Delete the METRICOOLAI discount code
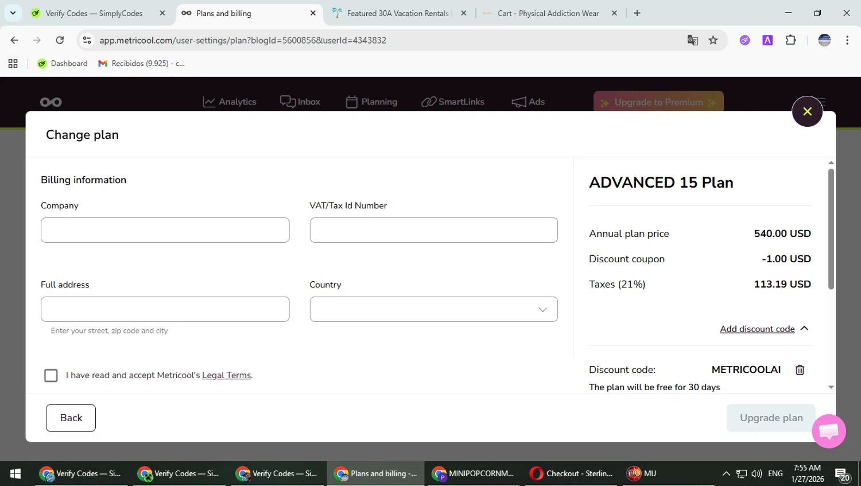The width and height of the screenshot is (861, 486). pos(800,370)
